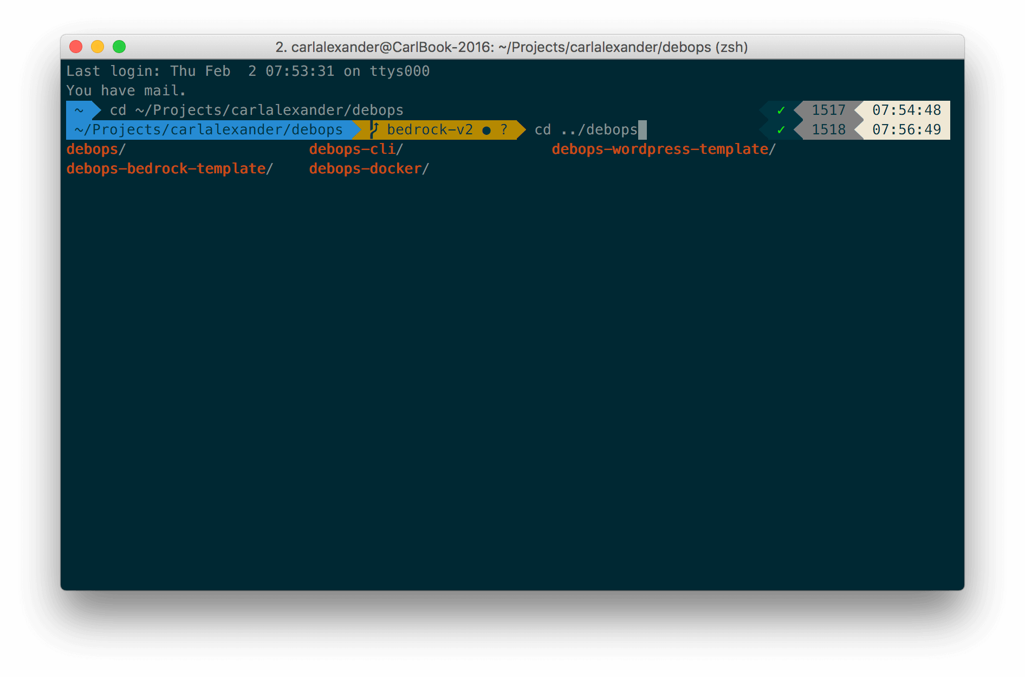Click the red close window button
Viewport: 1025px width, 677px height.
[76, 47]
